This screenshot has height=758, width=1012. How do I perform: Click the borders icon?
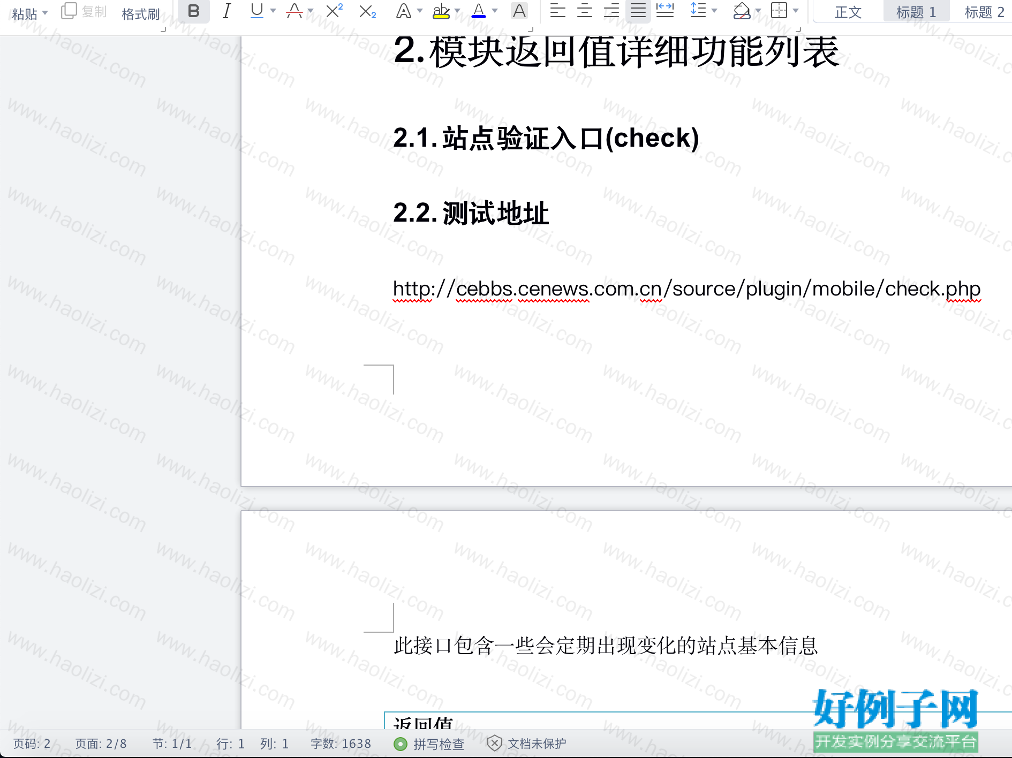click(779, 11)
